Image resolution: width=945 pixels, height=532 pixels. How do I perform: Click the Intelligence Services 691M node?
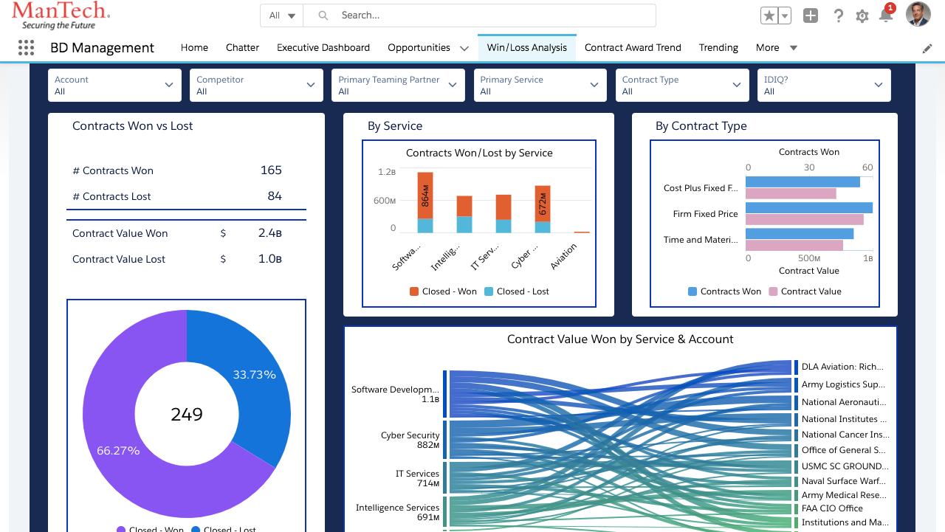[445, 511]
